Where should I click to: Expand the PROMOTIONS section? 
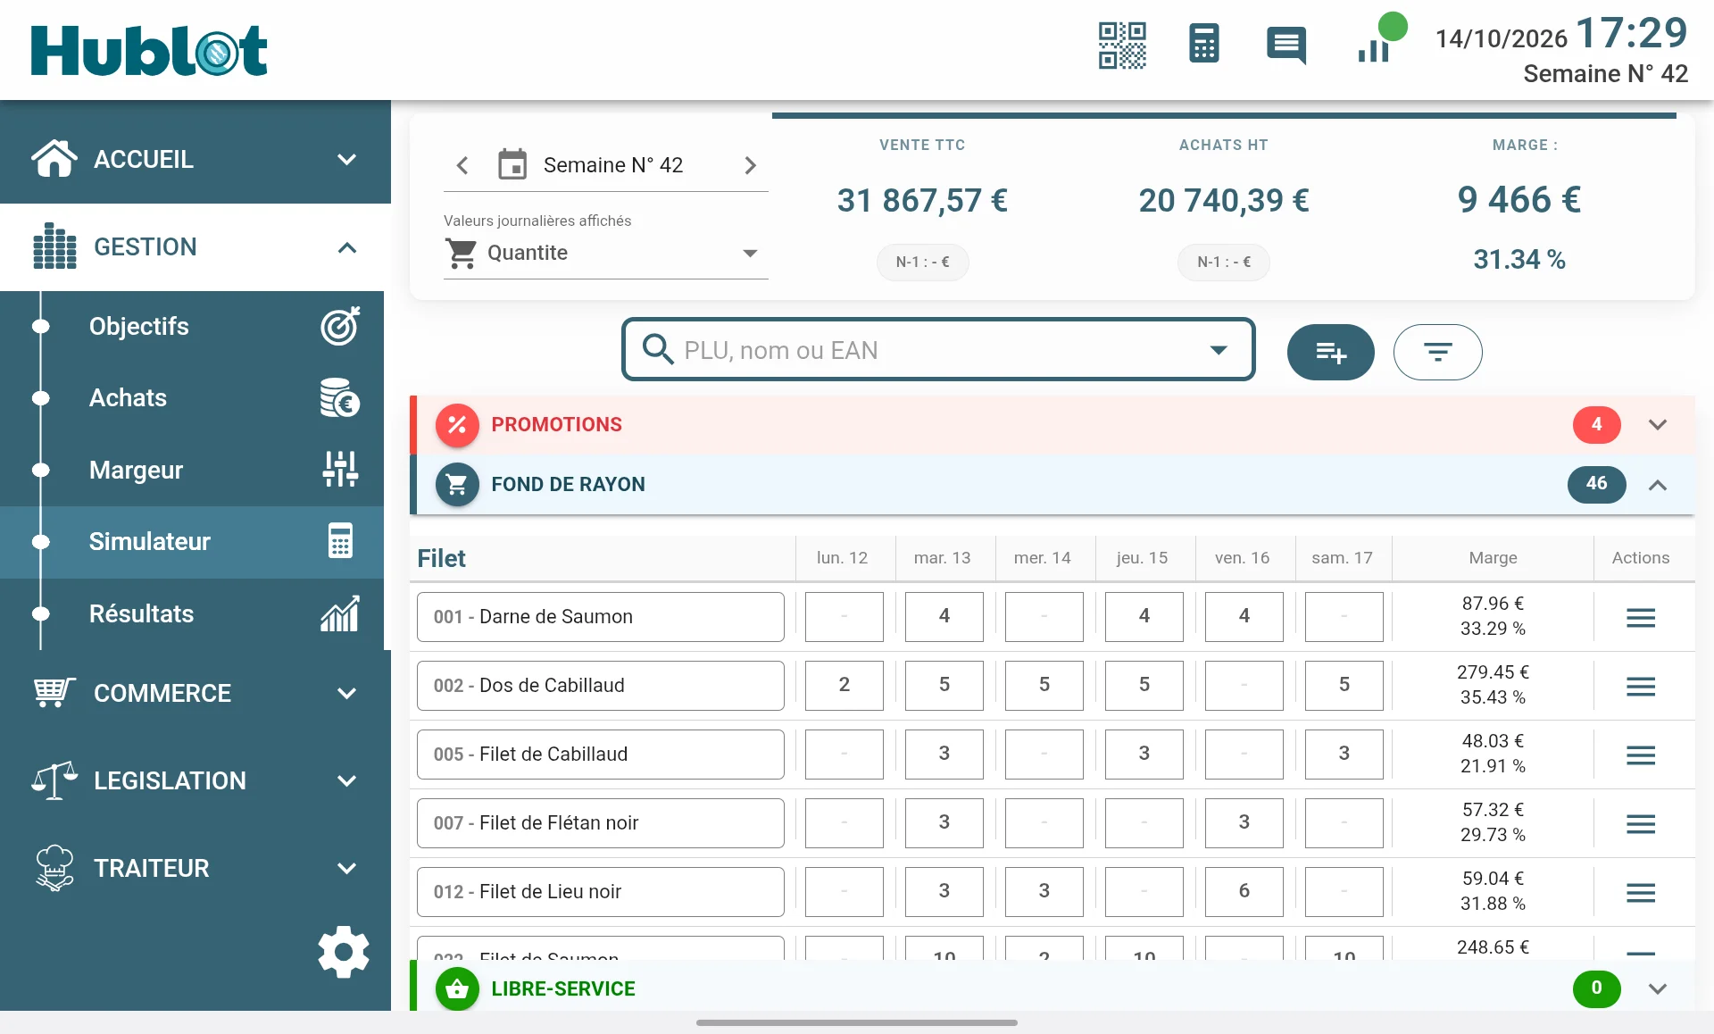1052,424
